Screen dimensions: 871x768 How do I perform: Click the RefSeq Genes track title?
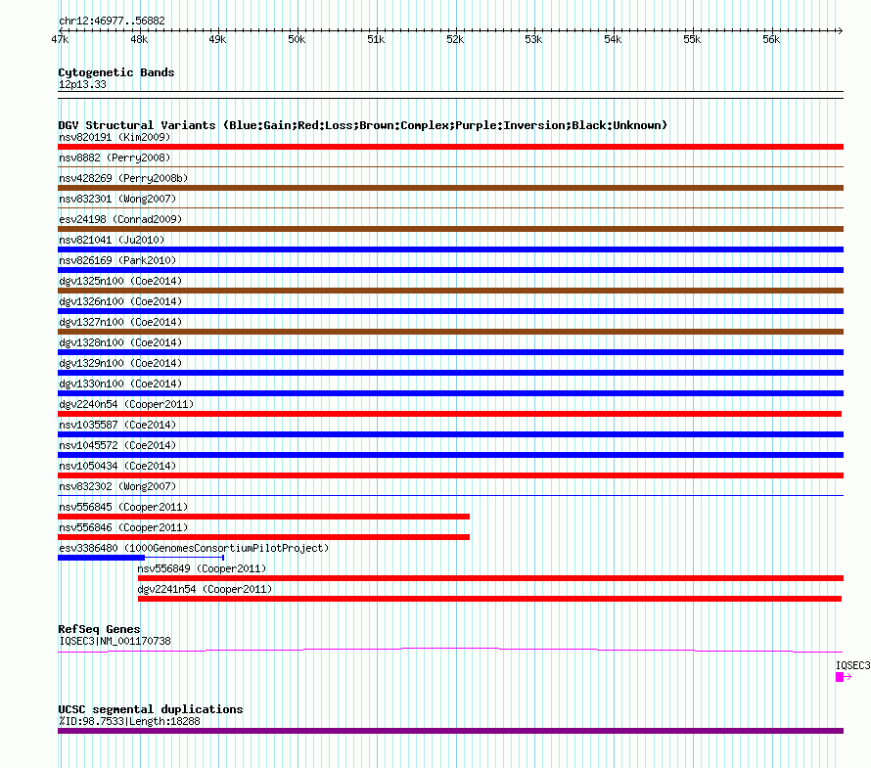coord(99,629)
